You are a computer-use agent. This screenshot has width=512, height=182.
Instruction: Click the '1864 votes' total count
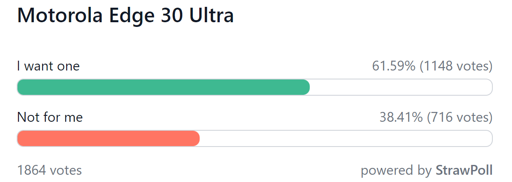click(49, 170)
